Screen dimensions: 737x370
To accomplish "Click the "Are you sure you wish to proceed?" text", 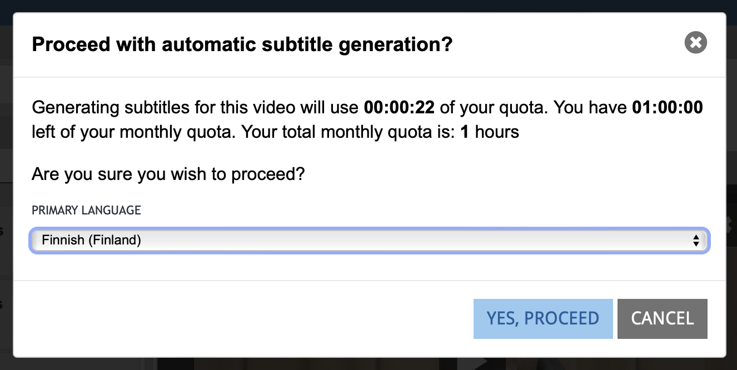I will (x=168, y=175).
